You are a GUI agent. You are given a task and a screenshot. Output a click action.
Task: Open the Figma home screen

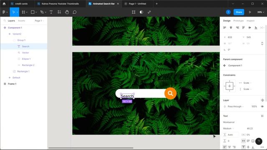4,4
